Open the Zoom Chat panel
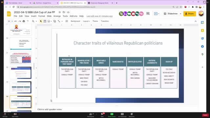This screenshot has height=118, width=210. 102,115
